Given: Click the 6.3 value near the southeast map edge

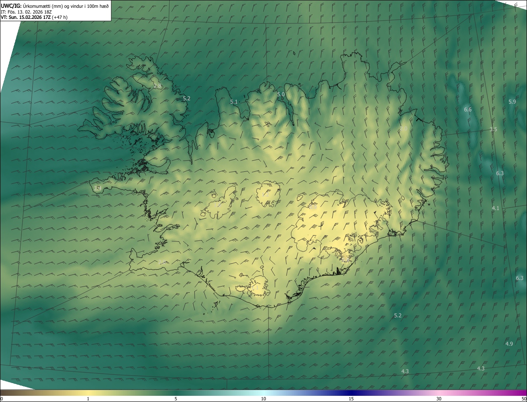Looking at the screenshot, I should [x=520, y=278].
